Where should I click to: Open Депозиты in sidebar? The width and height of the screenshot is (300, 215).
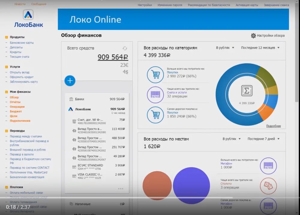coord(16,47)
